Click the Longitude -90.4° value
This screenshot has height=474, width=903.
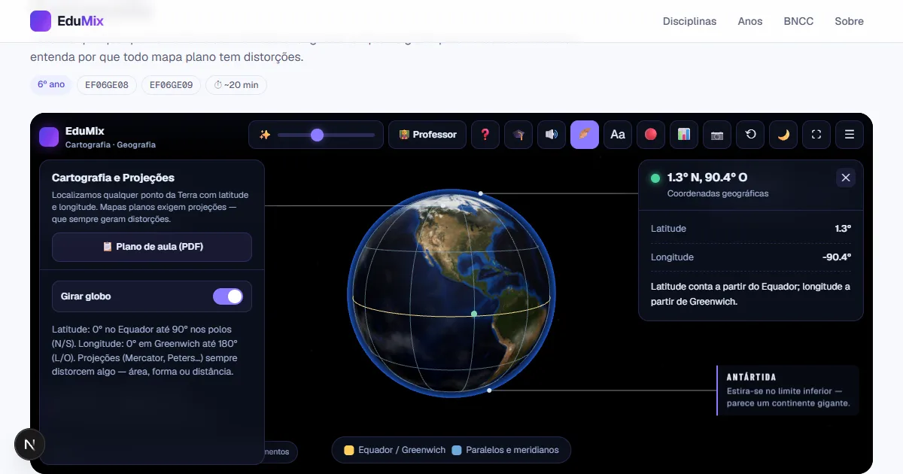(837, 257)
